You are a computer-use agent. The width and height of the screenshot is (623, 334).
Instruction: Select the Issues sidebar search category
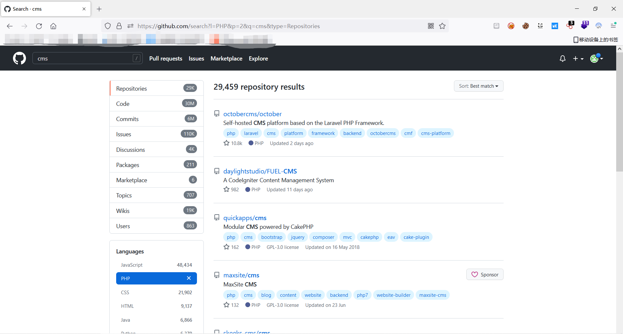tap(157, 134)
